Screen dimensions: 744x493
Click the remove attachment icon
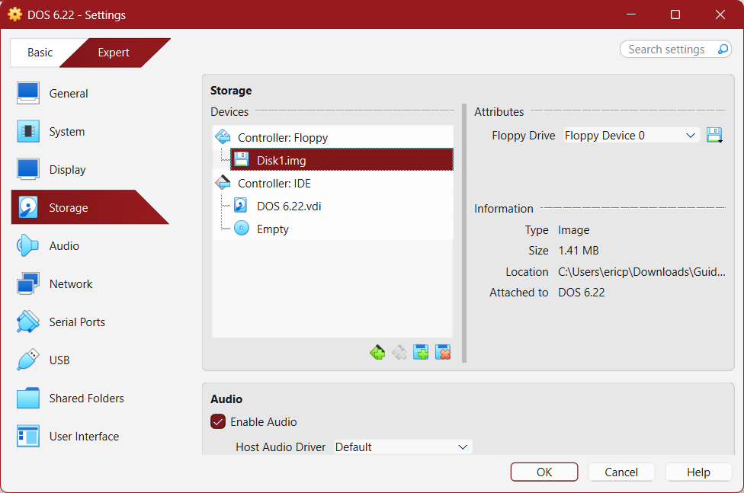(443, 352)
